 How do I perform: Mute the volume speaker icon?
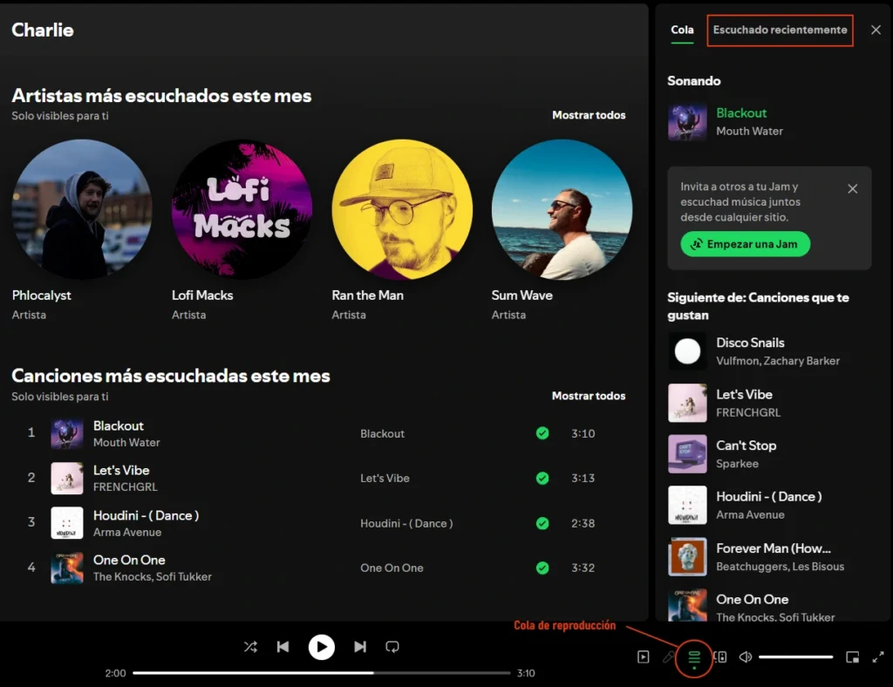(x=746, y=657)
